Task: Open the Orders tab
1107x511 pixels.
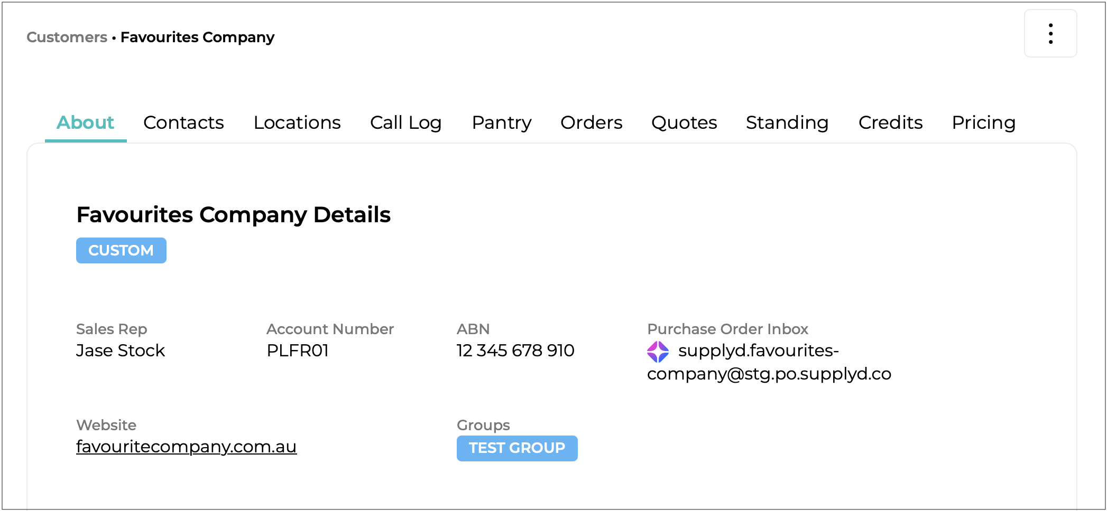Action: pos(591,122)
